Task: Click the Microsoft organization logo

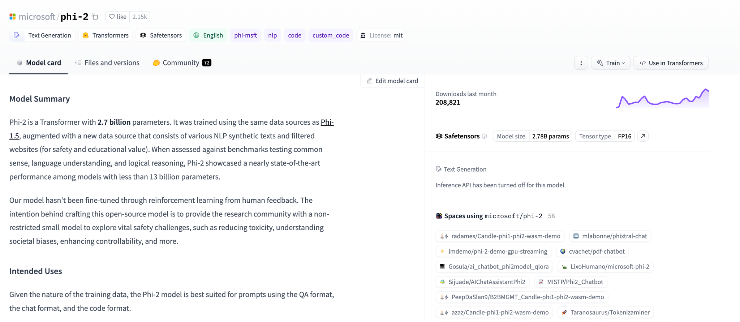Action: (x=13, y=17)
